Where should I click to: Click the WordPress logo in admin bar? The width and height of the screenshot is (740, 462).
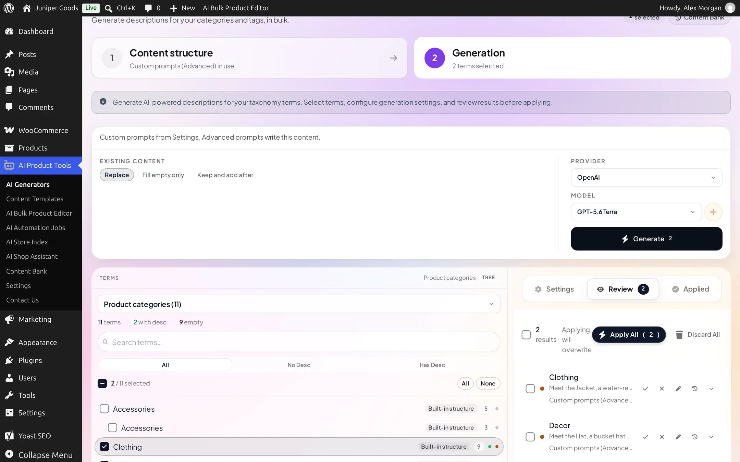tap(9, 8)
